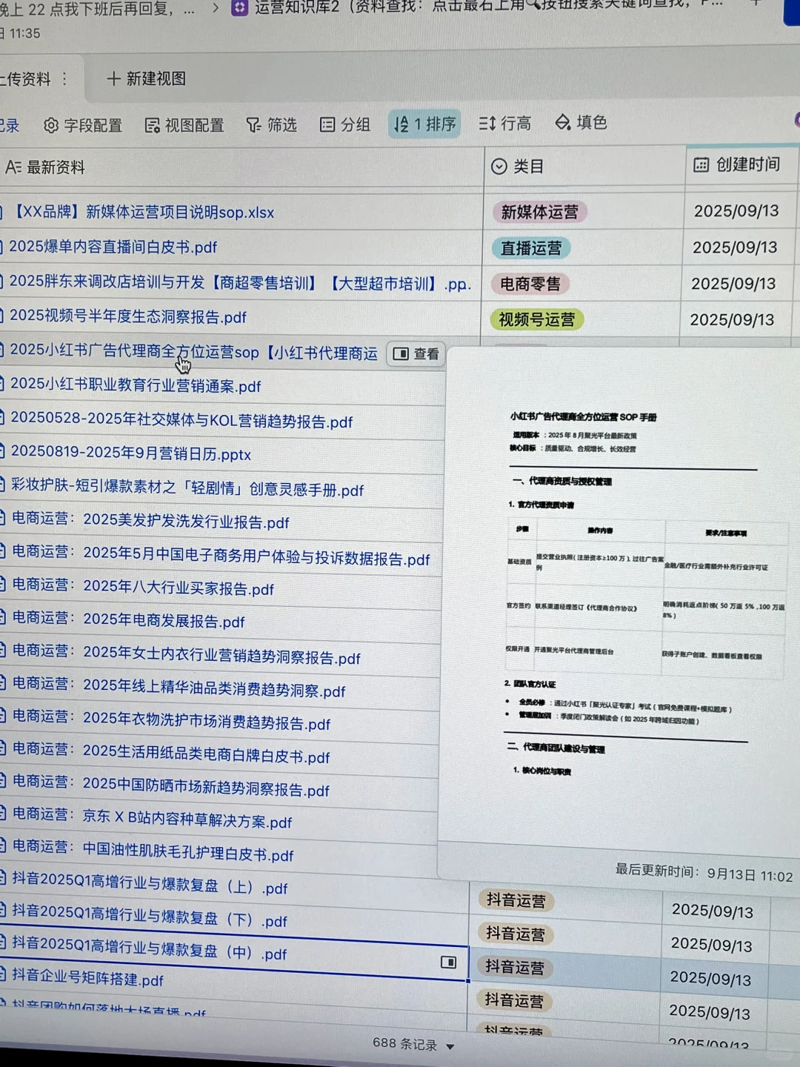Open 2025中国防晒市场新趋势洞察报告.pdf
800x1067 pixels.
170,786
